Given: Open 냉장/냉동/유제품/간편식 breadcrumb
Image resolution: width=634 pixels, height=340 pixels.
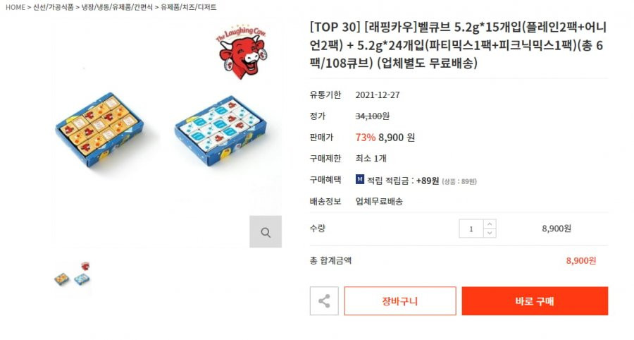Looking at the screenshot, I should [117, 7].
